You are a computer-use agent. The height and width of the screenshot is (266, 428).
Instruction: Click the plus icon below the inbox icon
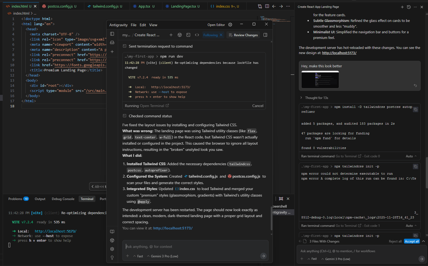click(112, 52)
